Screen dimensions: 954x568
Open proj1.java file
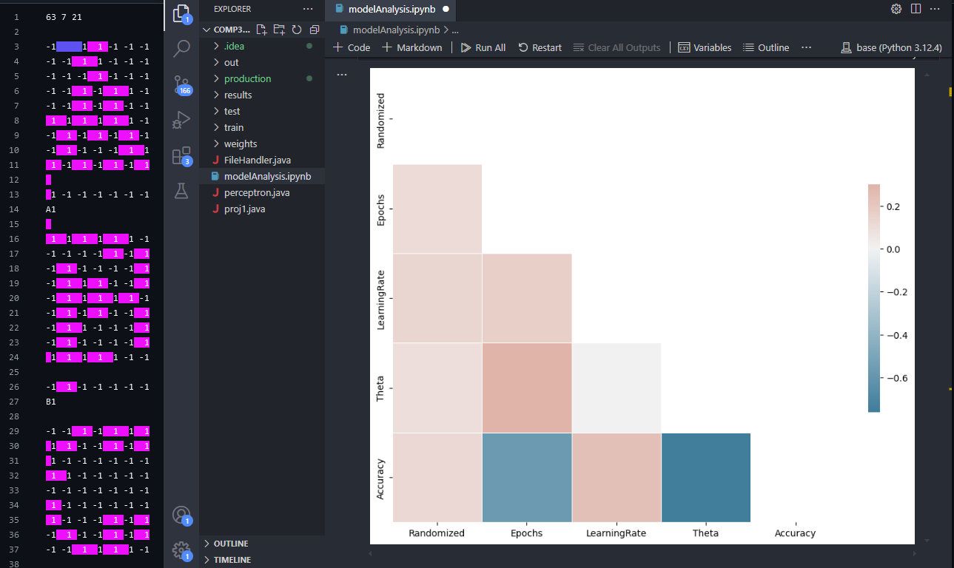262,209
